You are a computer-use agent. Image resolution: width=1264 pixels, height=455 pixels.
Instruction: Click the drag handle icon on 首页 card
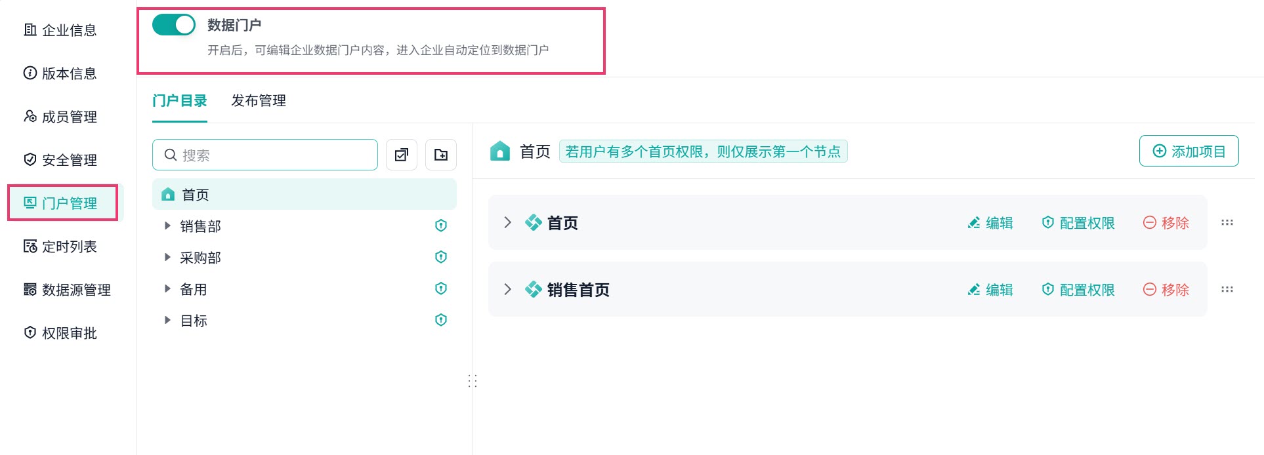[1227, 223]
